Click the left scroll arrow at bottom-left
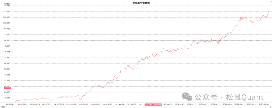Screen dimensions: 272x108 (1, 107)
